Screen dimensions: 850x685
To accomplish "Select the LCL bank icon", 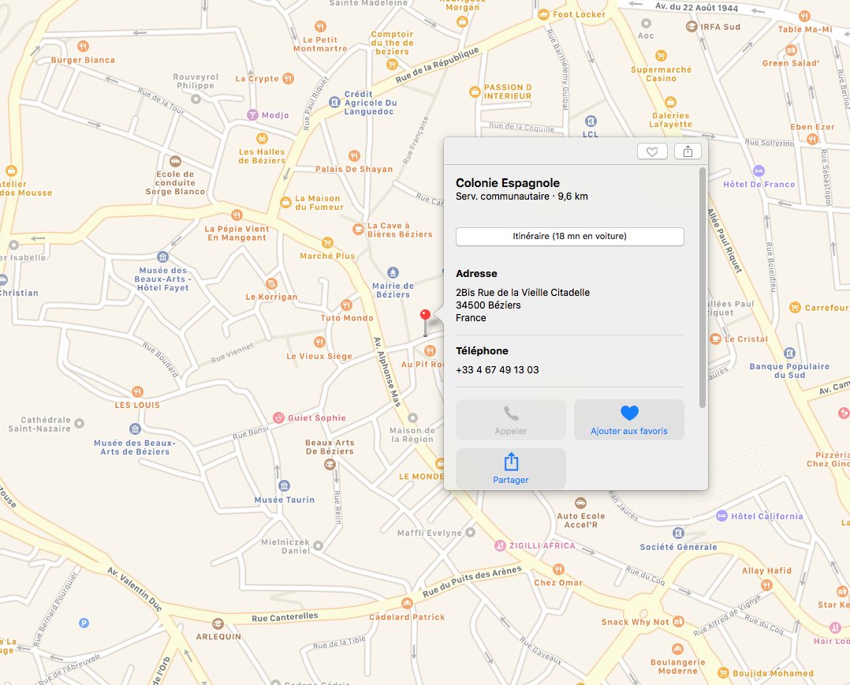I will pos(591,122).
